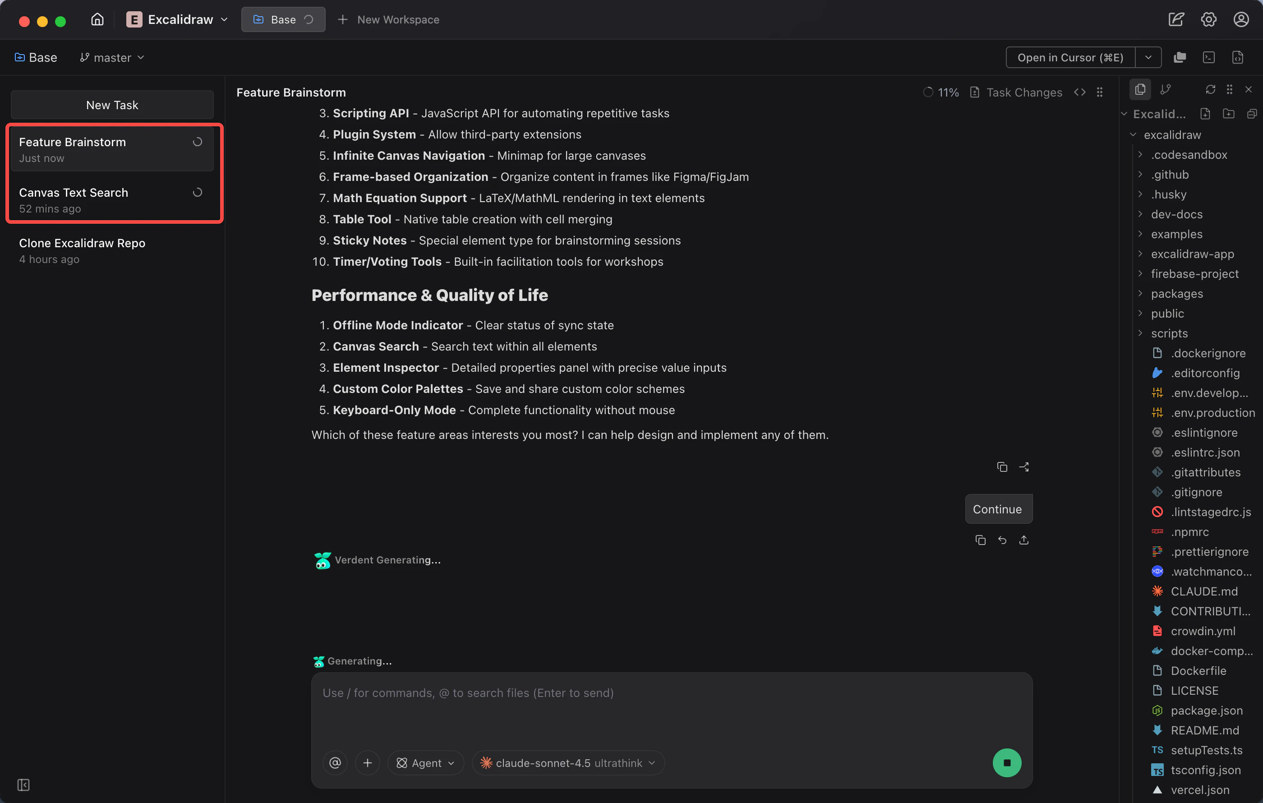Change the claude-sonnet-4.5 ultrathink model
Image resolution: width=1263 pixels, height=803 pixels.
568,762
